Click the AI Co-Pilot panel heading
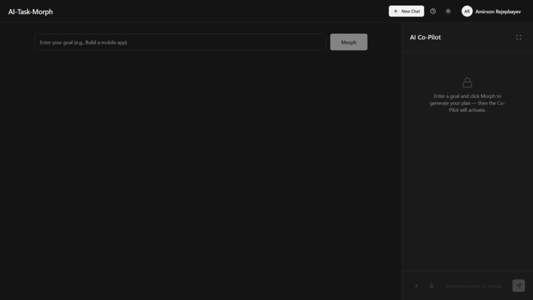 [x=425, y=38]
